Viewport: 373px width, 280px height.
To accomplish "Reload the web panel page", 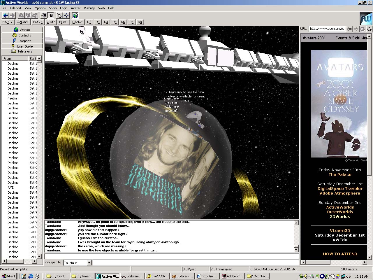I will tap(369, 29).
